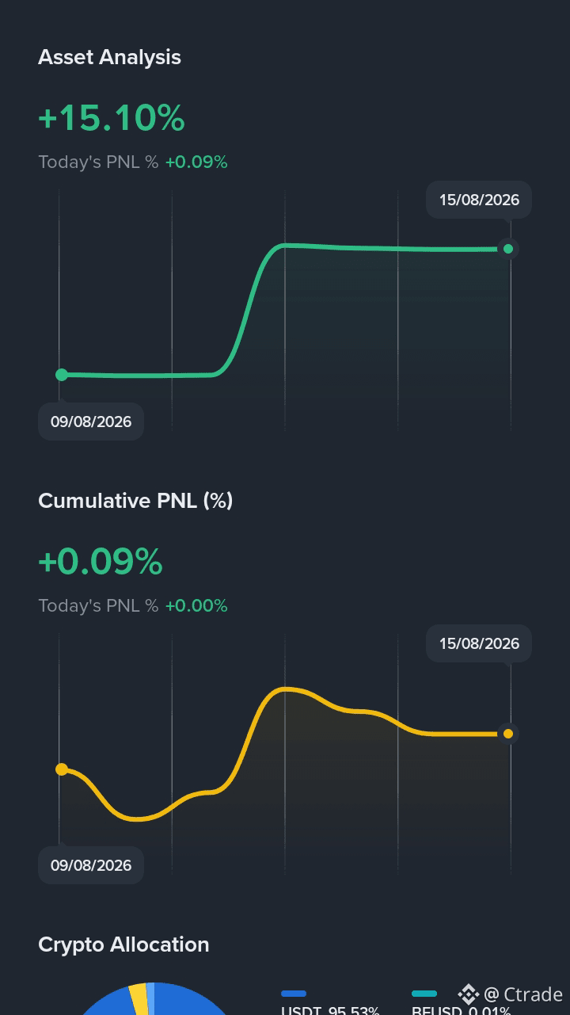Tap the 09/08/2026 label under Asset Analysis chart
This screenshot has width=570, height=1015.
(91, 422)
